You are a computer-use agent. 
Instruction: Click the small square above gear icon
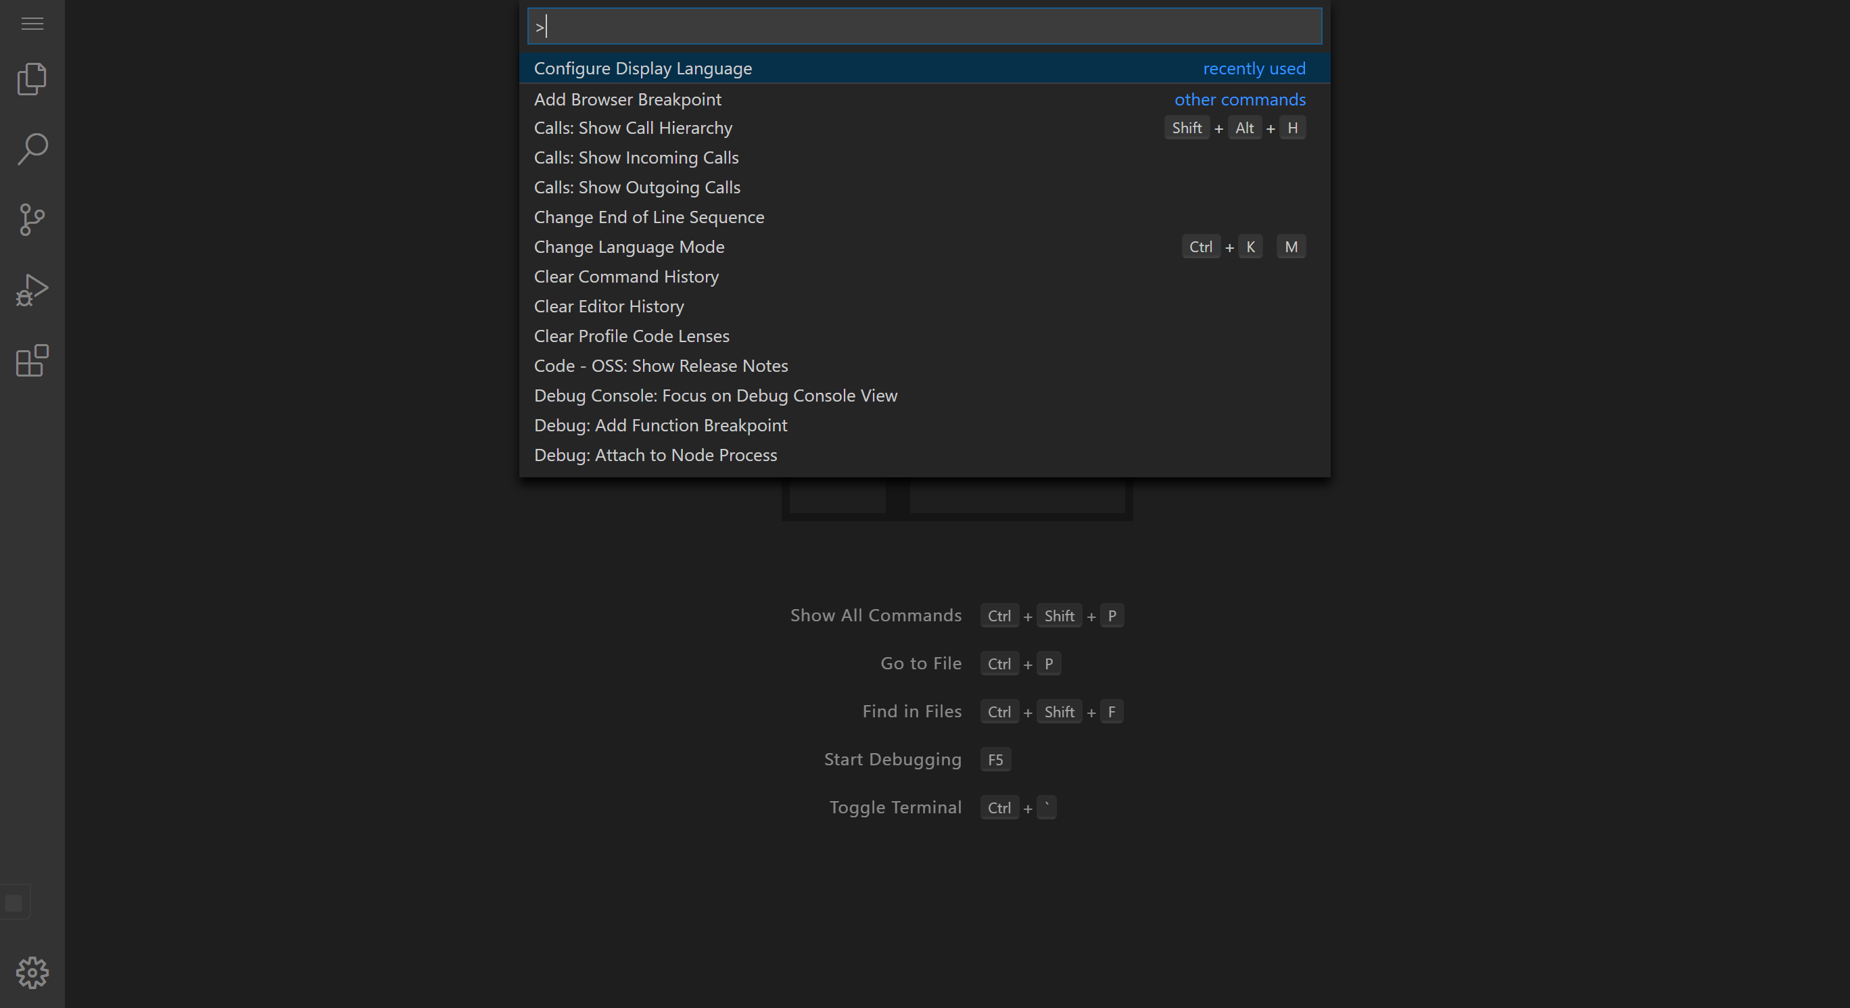tap(14, 903)
